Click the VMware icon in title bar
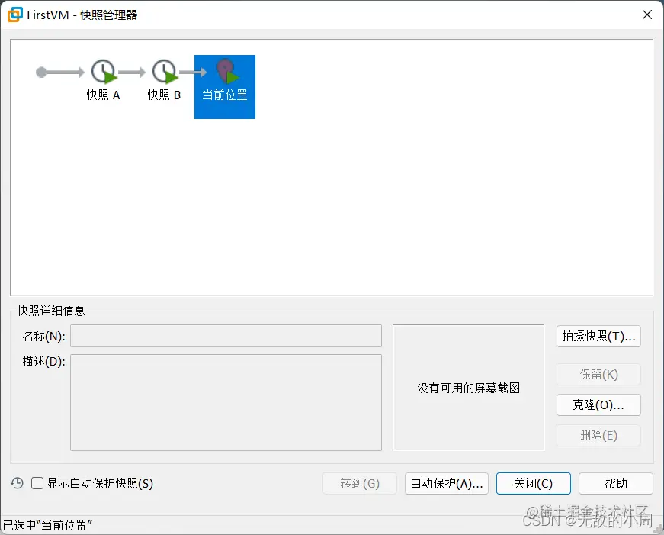The width and height of the screenshot is (664, 535). click(14, 15)
